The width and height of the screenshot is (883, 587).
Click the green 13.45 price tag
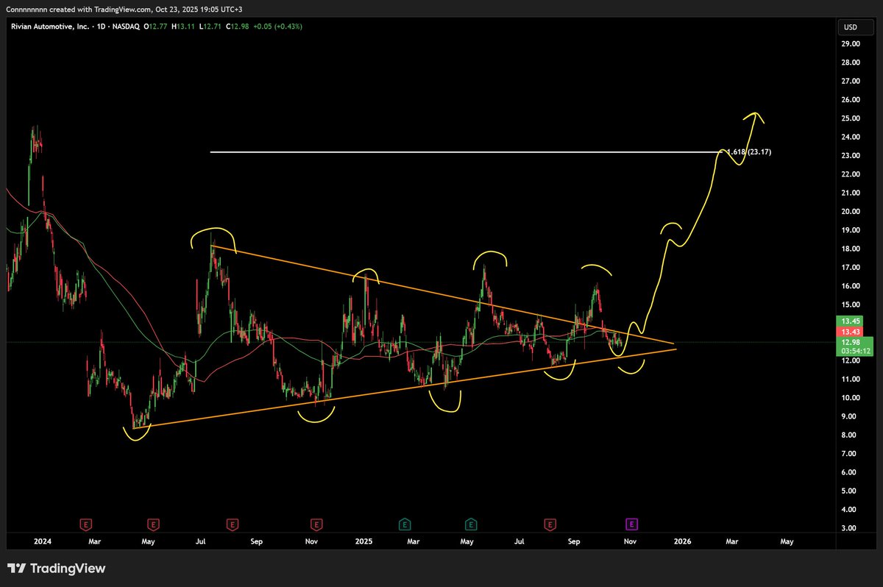click(x=849, y=321)
